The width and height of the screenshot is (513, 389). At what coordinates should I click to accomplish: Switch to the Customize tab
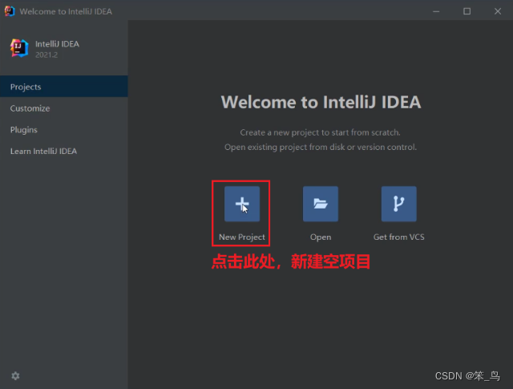point(64,108)
